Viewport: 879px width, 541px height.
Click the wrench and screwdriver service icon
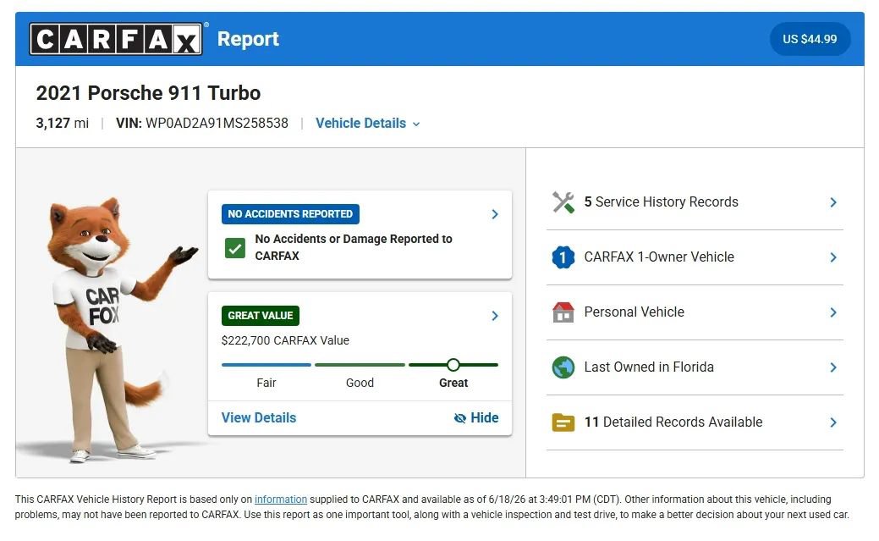(563, 202)
